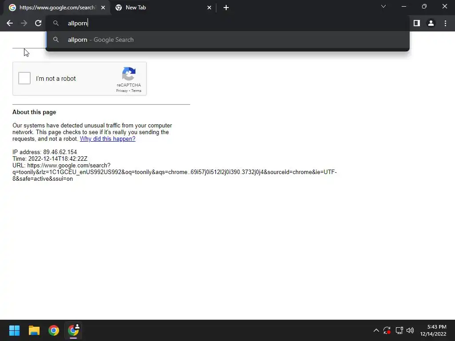The image size is (455, 341).
Task: Show hidden system tray icons
Action: pyautogui.click(x=376, y=330)
